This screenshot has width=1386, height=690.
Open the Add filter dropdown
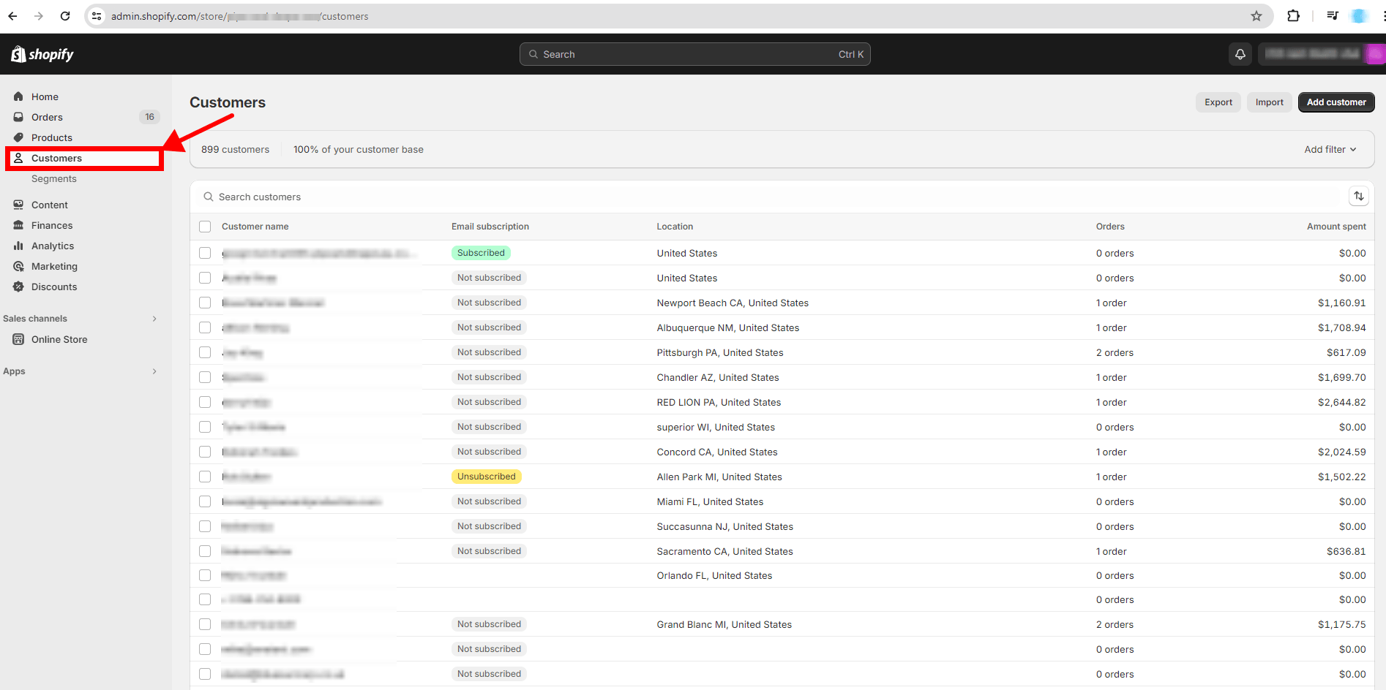point(1330,149)
